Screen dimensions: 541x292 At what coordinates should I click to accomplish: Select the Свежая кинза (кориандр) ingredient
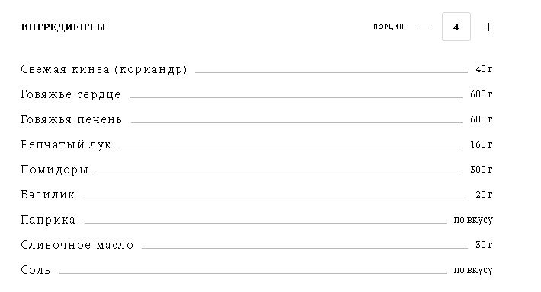[104, 69]
